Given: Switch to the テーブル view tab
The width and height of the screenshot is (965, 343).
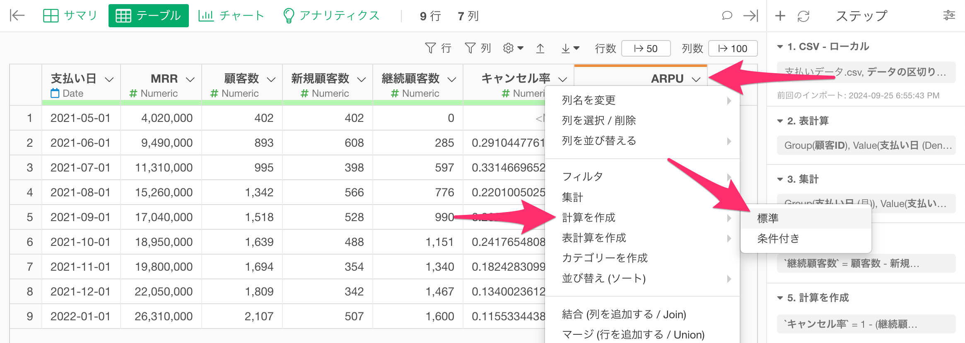Looking at the screenshot, I should click(x=148, y=16).
